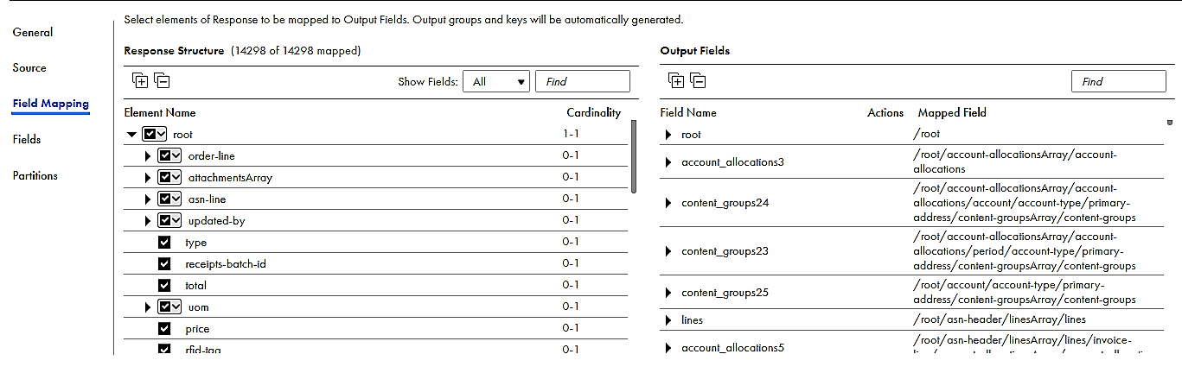
Task: Open checkbox options arrow for root
Action: pyautogui.click(x=162, y=135)
